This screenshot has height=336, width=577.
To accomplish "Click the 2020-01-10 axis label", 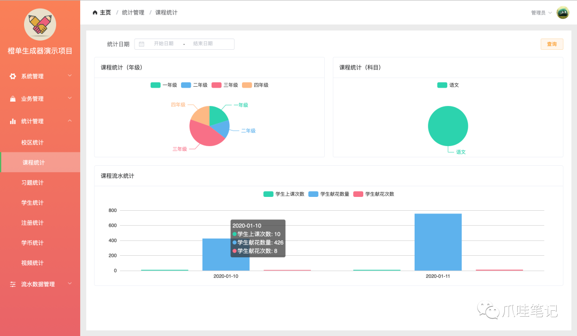I will click(x=225, y=276).
